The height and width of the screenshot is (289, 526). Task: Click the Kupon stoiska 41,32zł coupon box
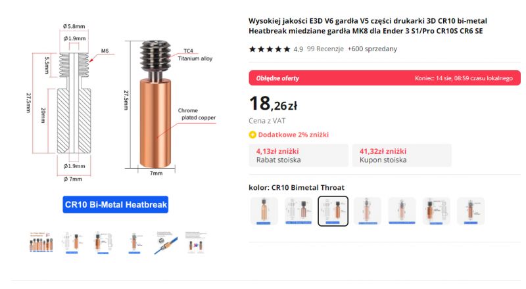[x=401, y=155]
